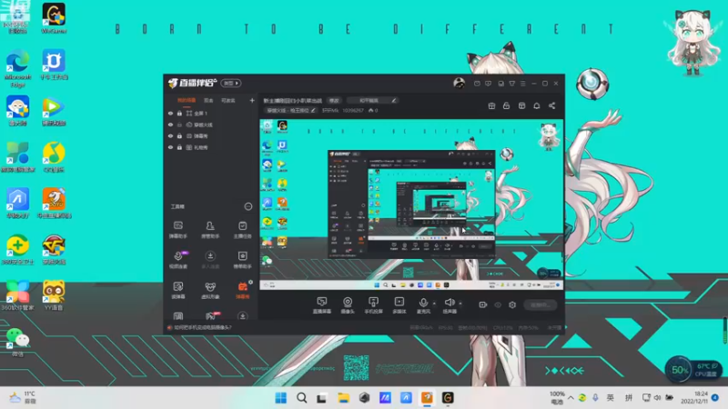The image size is (728, 409).
Task: Open the 房管助手 tool
Action: click(x=210, y=230)
